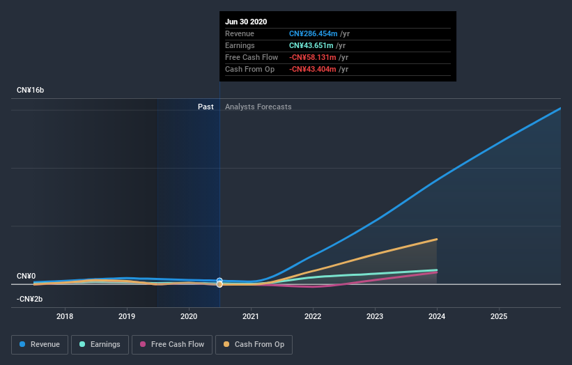
Task: Select the Jun 30 2020 data point marker
Action: coord(219,283)
